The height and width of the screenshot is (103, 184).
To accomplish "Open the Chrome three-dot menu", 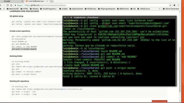I will pyautogui.click(x=179, y=5).
